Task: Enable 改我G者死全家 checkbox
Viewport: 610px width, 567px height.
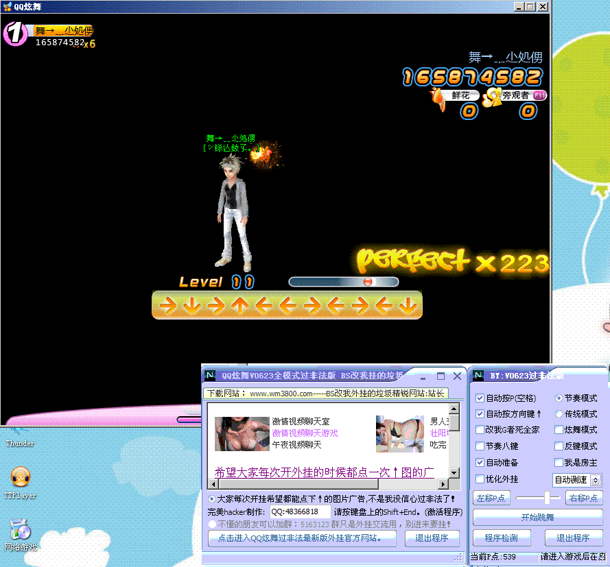Action: tap(480, 429)
